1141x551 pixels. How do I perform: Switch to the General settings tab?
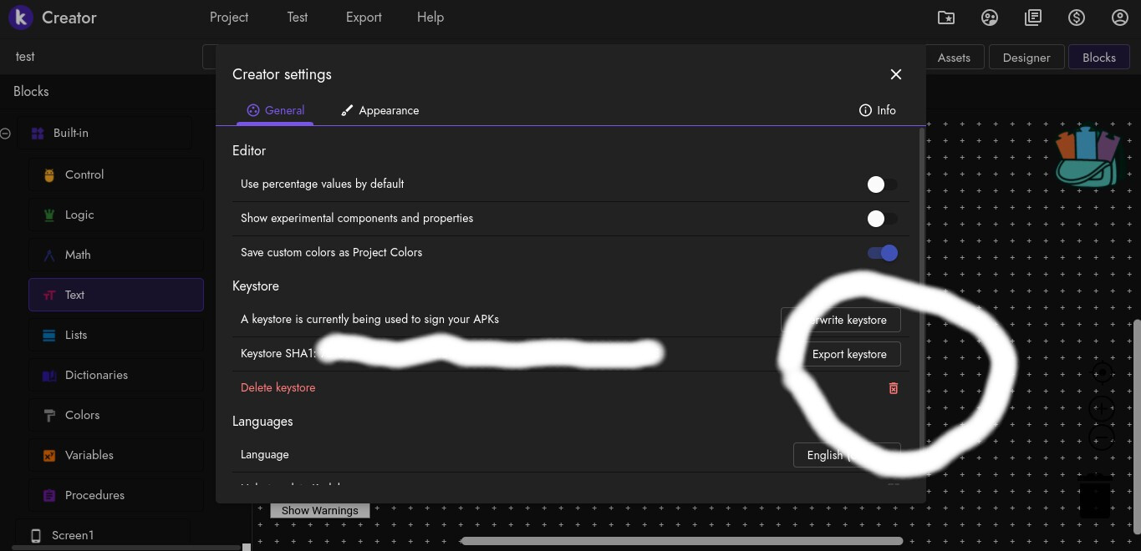coord(275,110)
